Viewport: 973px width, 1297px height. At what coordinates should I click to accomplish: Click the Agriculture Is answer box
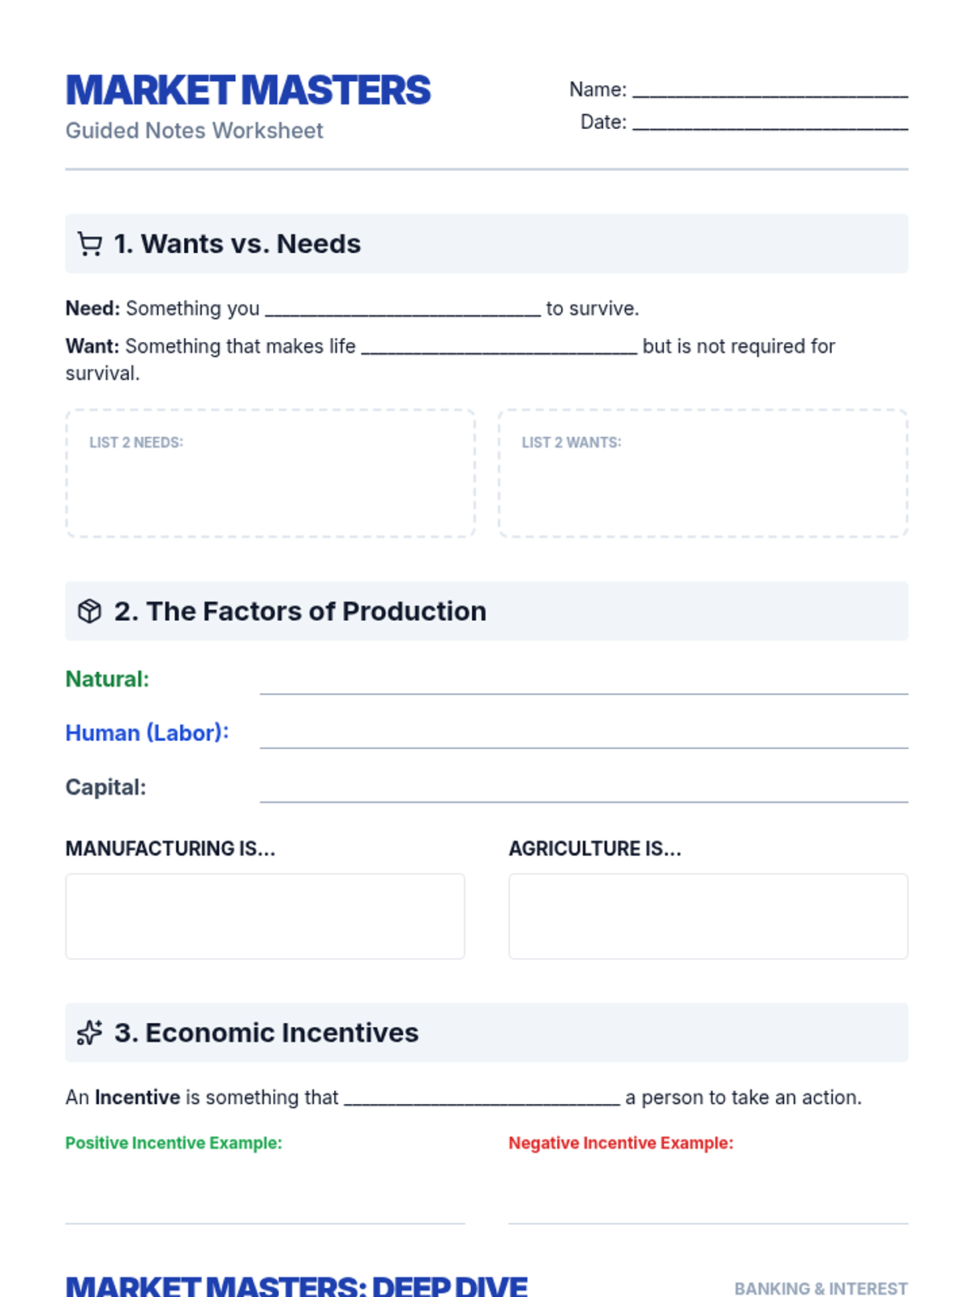[708, 916]
